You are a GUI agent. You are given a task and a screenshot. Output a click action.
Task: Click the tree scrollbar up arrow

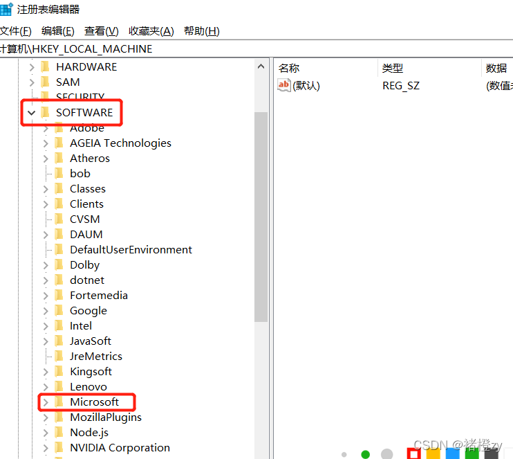[261, 66]
